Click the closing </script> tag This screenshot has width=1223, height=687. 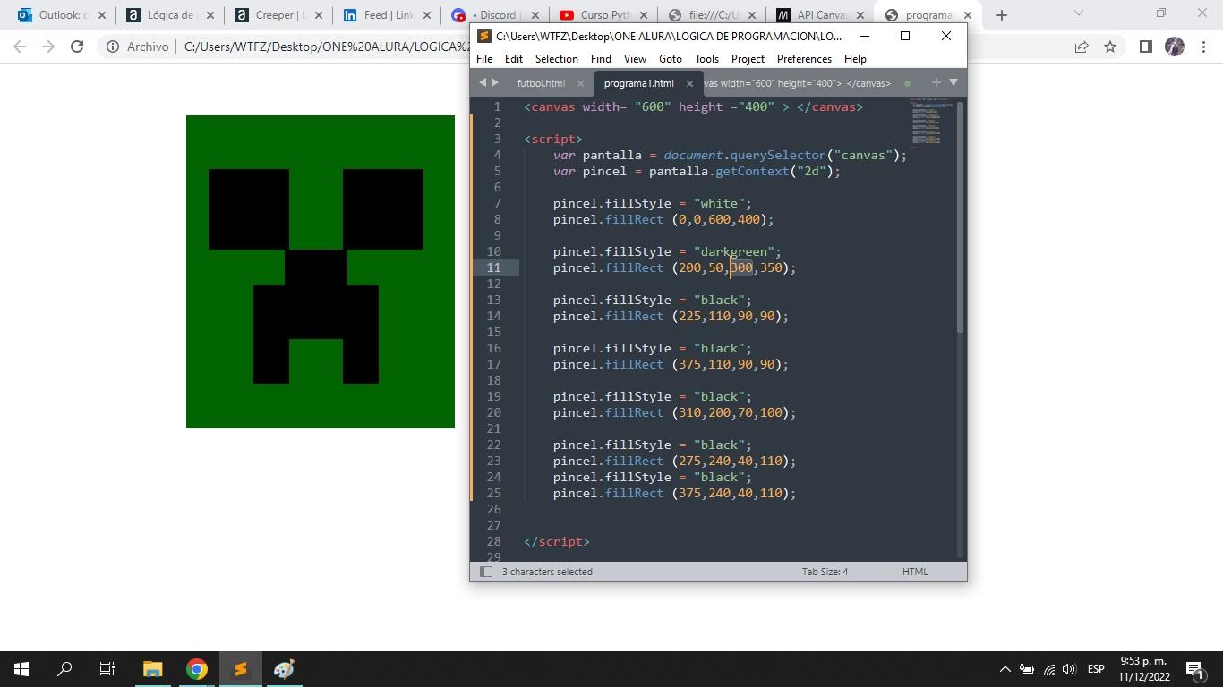[557, 541]
